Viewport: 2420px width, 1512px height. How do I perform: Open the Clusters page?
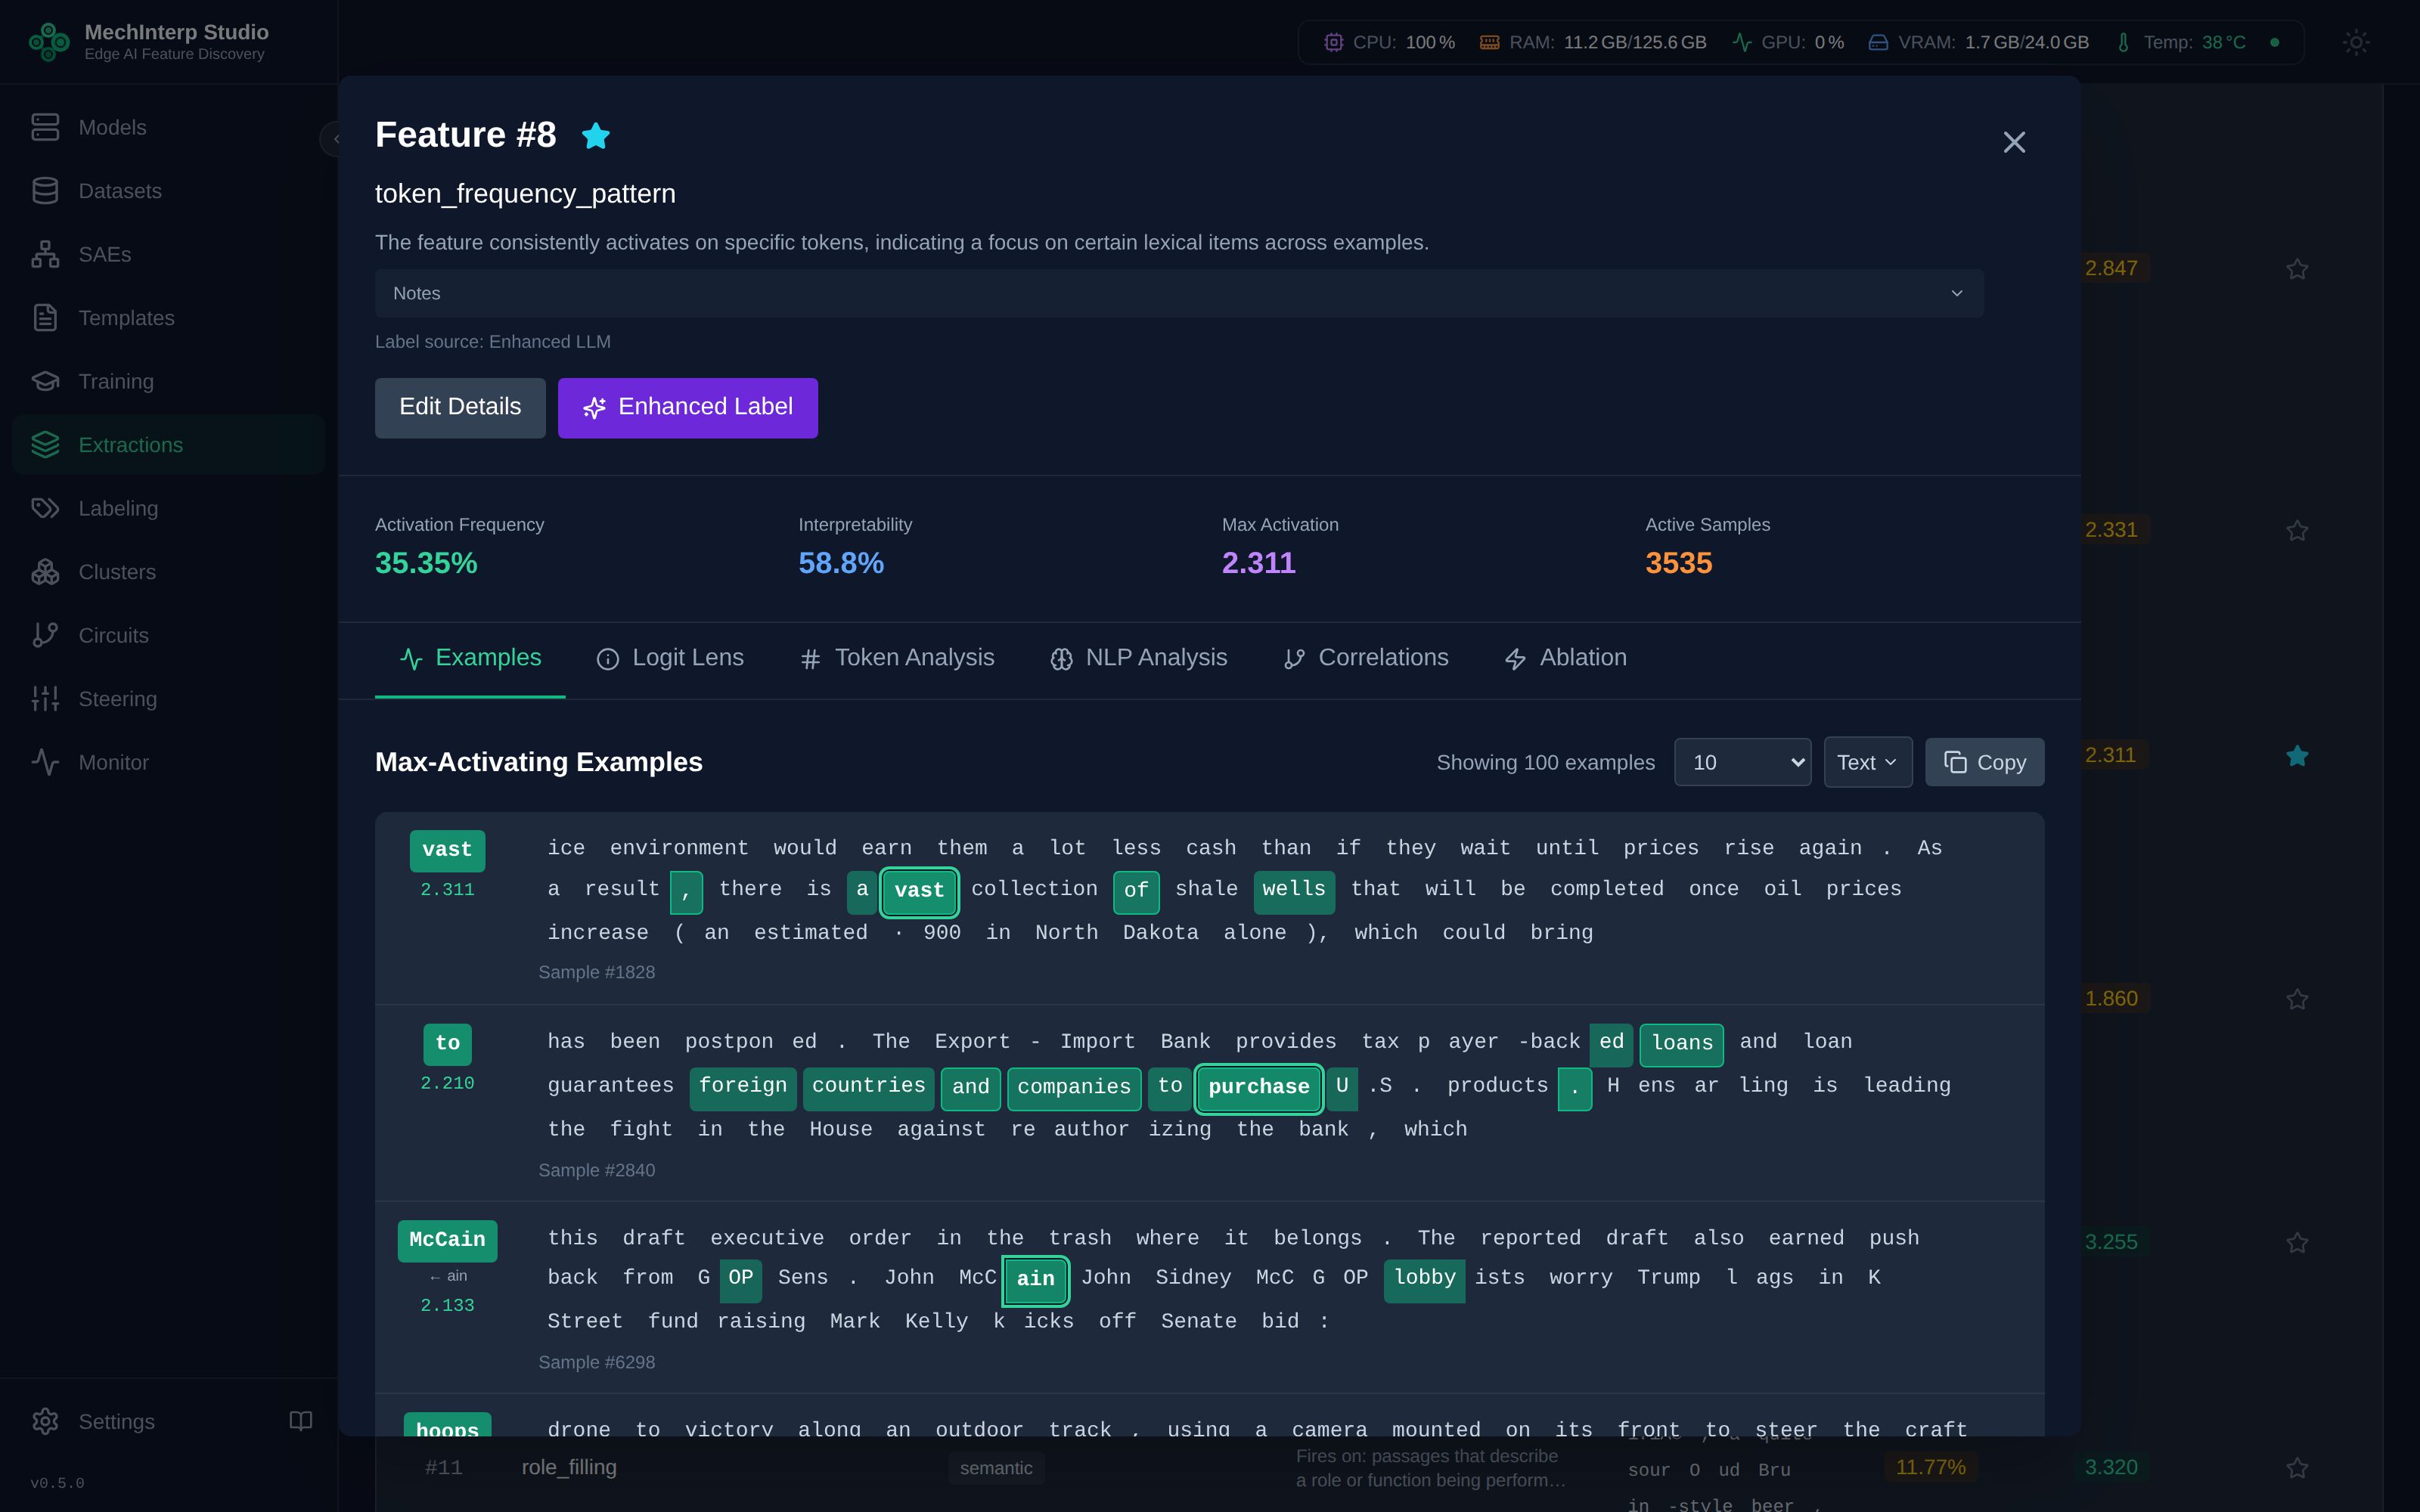point(168,572)
